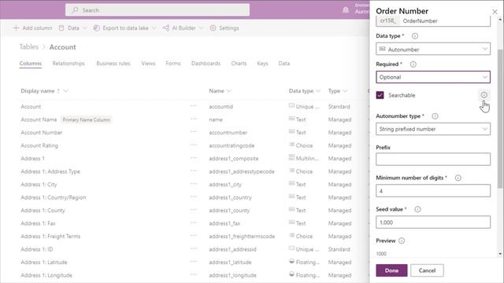Viewport: 504px width, 283px height.
Task: Click the environment icon in header
Action: 346,10
